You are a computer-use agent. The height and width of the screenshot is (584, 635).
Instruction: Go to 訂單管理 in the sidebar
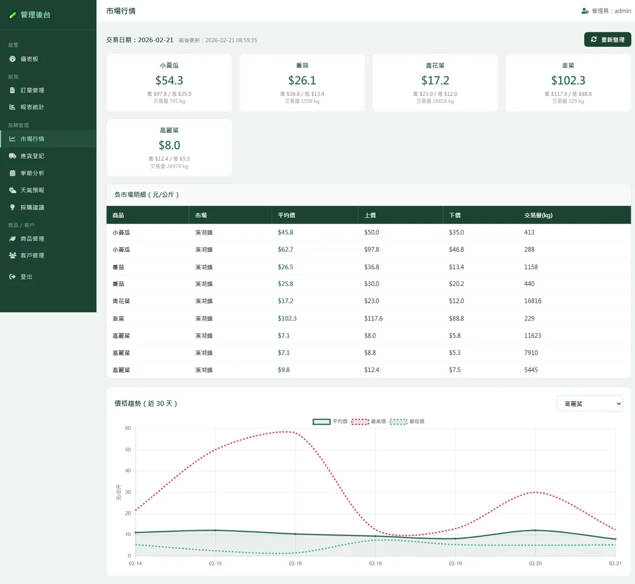pyautogui.click(x=48, y=90)
